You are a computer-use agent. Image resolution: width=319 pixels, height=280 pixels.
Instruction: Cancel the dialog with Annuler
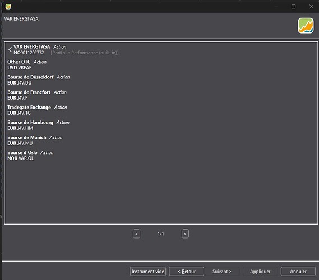tap(298, 271)
